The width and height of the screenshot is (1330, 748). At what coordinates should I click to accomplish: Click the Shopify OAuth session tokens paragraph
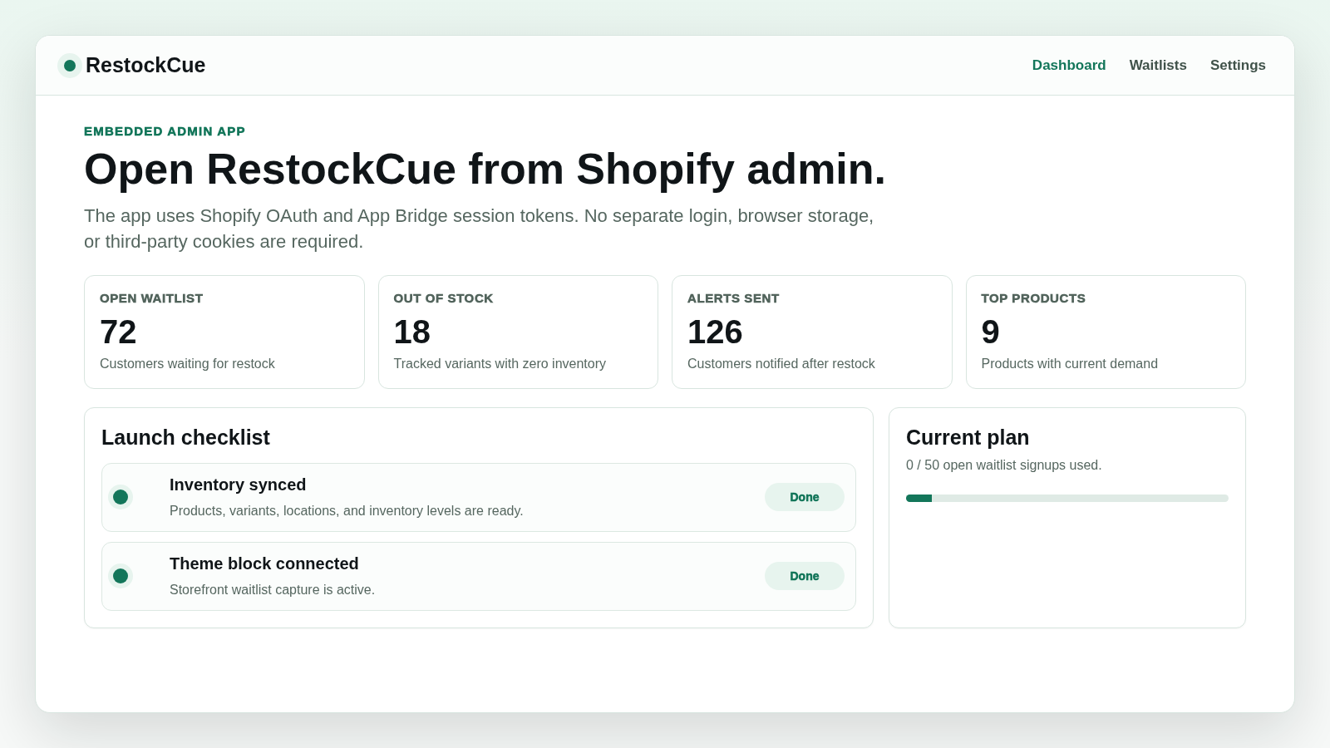[479, 229]
